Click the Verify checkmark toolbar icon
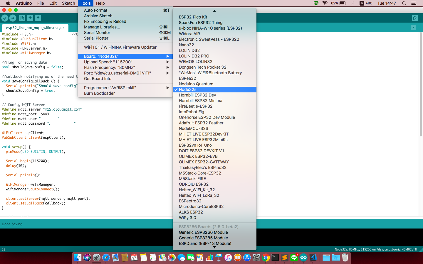This screenshot has height=264, width=423. coord(5,18)
